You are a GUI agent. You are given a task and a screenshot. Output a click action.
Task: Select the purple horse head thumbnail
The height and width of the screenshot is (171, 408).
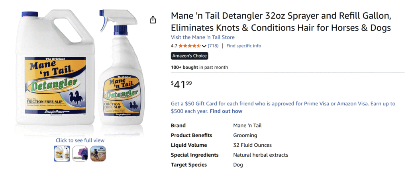80,154
